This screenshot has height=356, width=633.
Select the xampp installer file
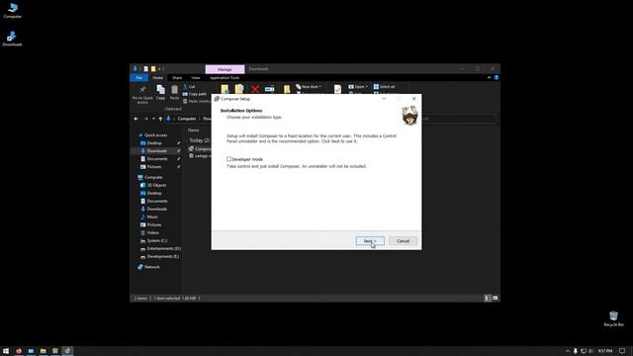coord(200,156)
